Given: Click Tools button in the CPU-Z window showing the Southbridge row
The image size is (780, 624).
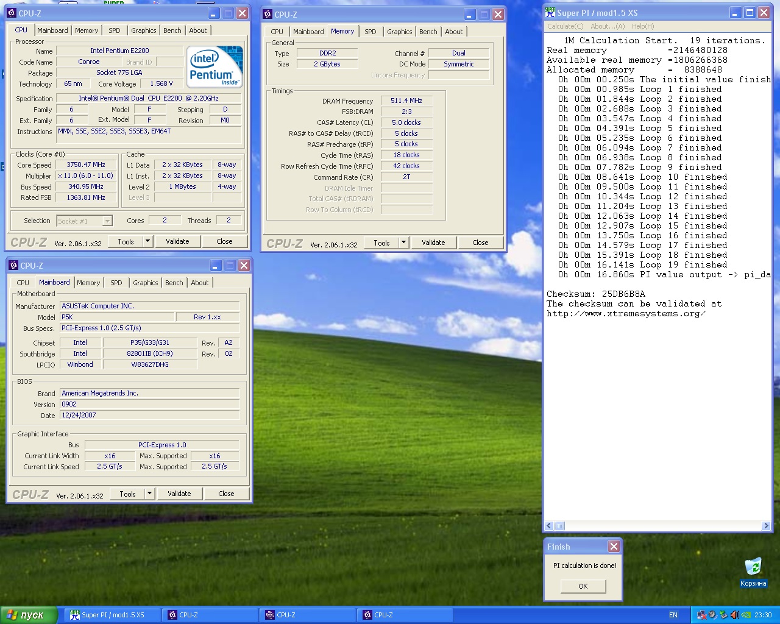Looking at the screenshot, I should 127,494.
